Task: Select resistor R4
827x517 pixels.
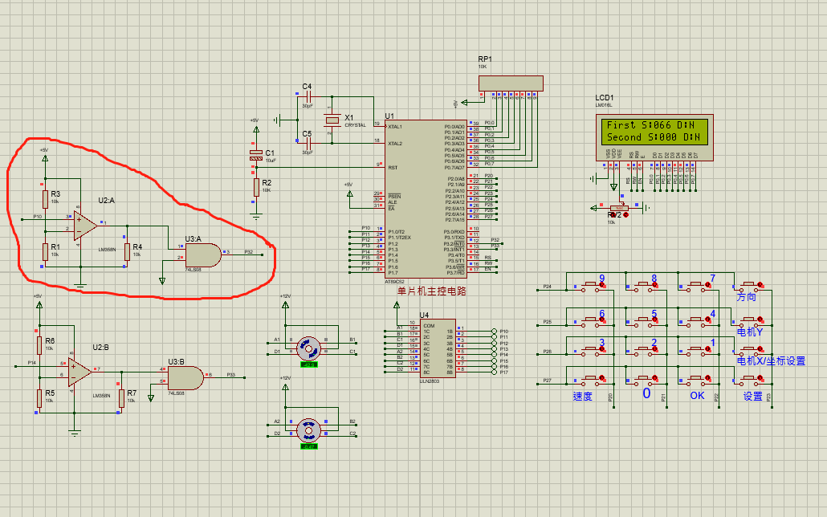Action: point(127,251)
